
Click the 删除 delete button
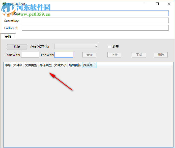click(x=161, y=55)
